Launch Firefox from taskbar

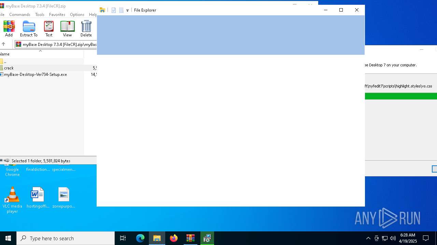point(174,238)
